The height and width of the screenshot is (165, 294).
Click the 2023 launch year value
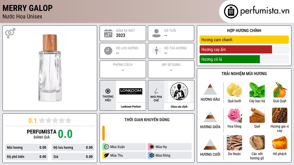[x=121, y=35]
